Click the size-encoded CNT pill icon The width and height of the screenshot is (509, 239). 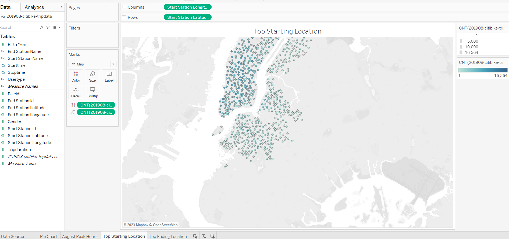[73, 112]
